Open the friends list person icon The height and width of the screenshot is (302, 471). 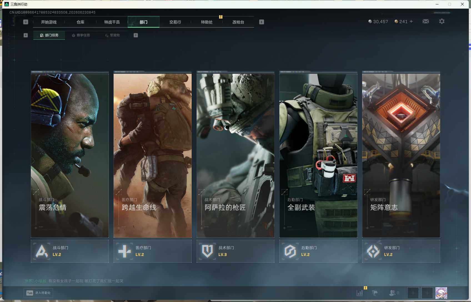click(x=392, y=293)
